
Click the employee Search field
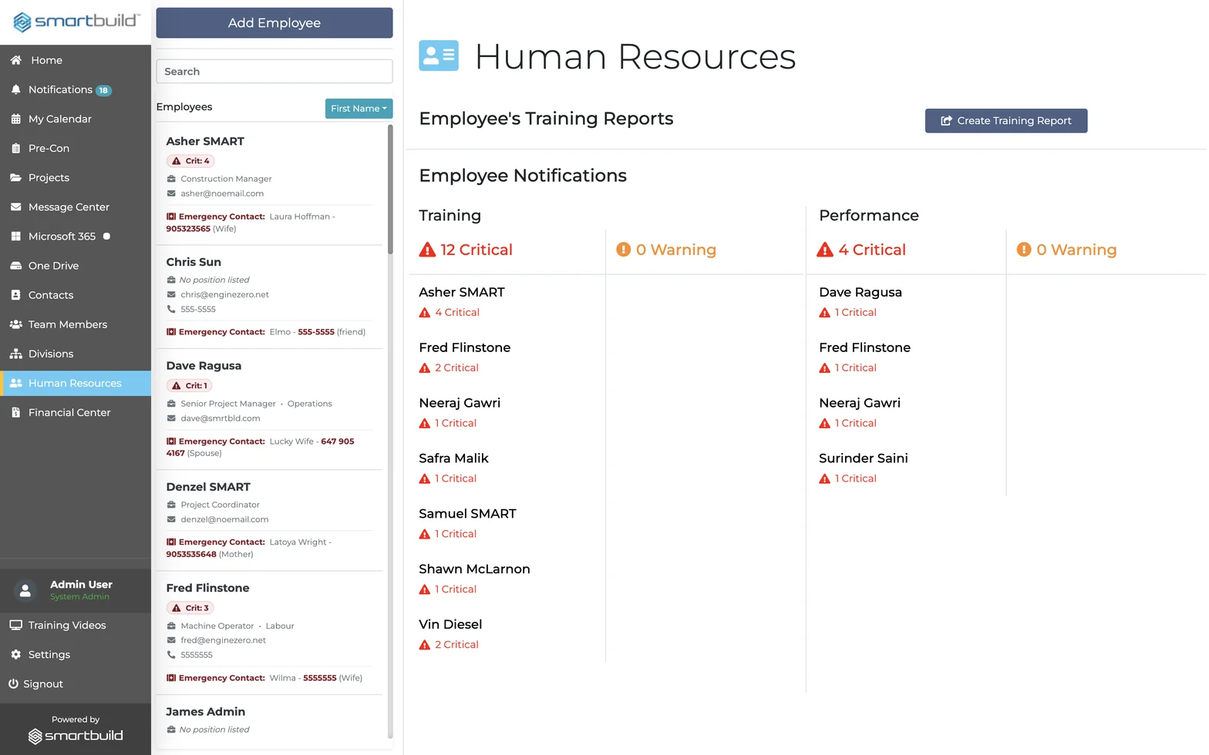[x=274, y=71]
